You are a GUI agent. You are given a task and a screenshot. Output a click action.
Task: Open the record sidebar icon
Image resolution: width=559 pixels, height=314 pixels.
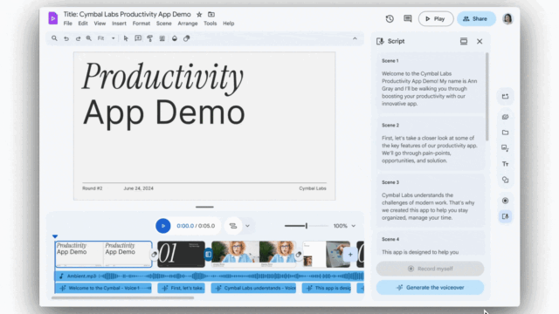pos(505,201)
